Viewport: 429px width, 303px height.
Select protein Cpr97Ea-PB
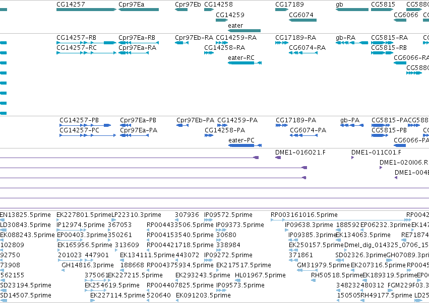[126, 125]
